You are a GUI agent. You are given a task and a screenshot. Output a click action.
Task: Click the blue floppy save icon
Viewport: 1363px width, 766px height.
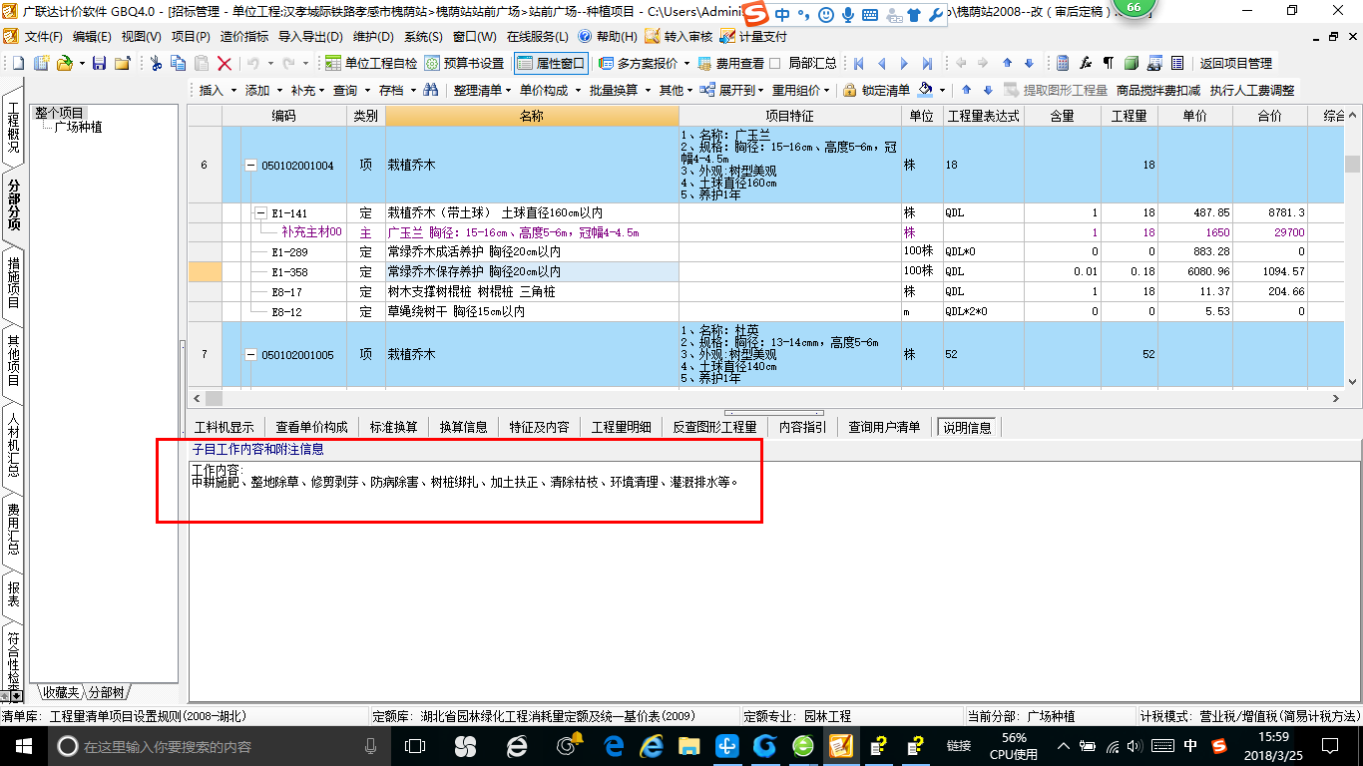(99, 63)
